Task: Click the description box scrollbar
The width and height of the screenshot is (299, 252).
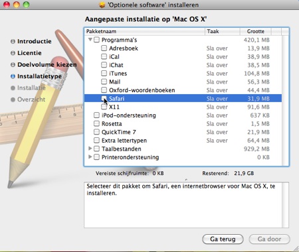Action: click(285, 205)
